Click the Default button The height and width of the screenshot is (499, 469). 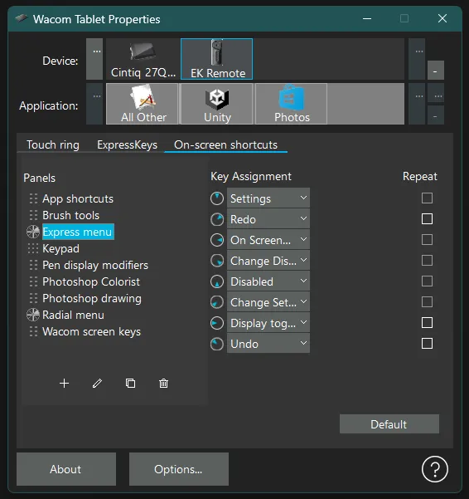pyautogui.click(x=389, y=424)
